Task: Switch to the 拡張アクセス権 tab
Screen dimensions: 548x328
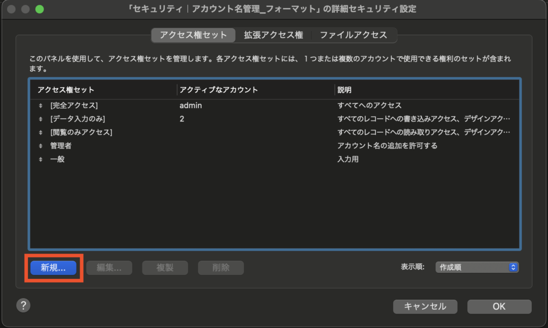Action: point(273,35)
